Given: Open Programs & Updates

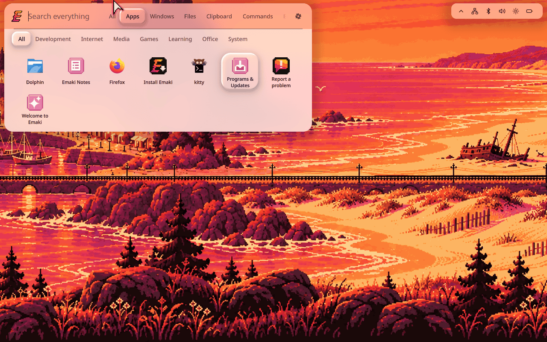Looking at the screenshot, I should pos(240,71).
